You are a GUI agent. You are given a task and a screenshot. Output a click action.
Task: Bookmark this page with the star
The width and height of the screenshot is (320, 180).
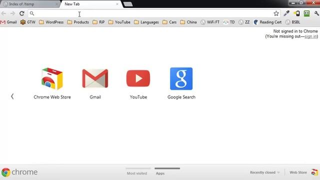[276, 13]
